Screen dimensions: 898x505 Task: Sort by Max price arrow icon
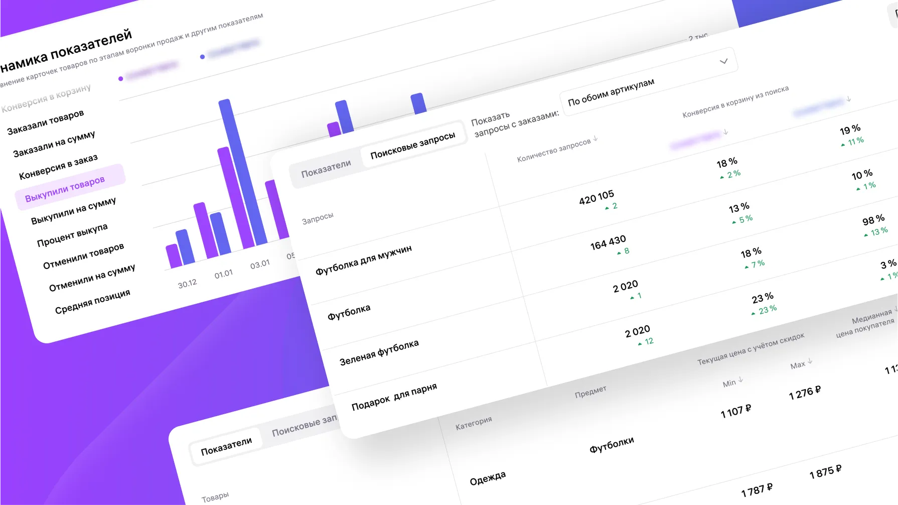click(x=810, y=361)
